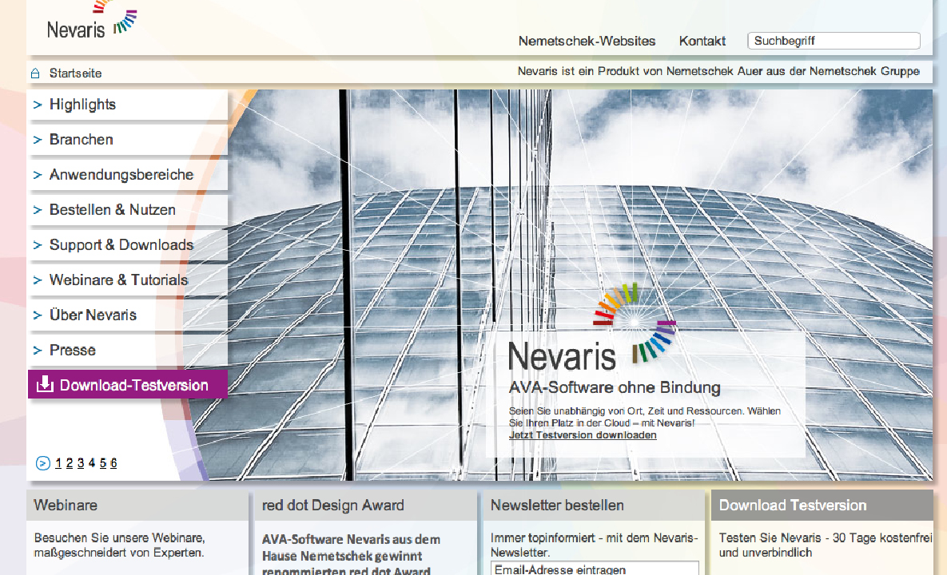The width and height of the screenshot is (947, 575).
Task: Switch to slide 2
Action: [70, 462]
